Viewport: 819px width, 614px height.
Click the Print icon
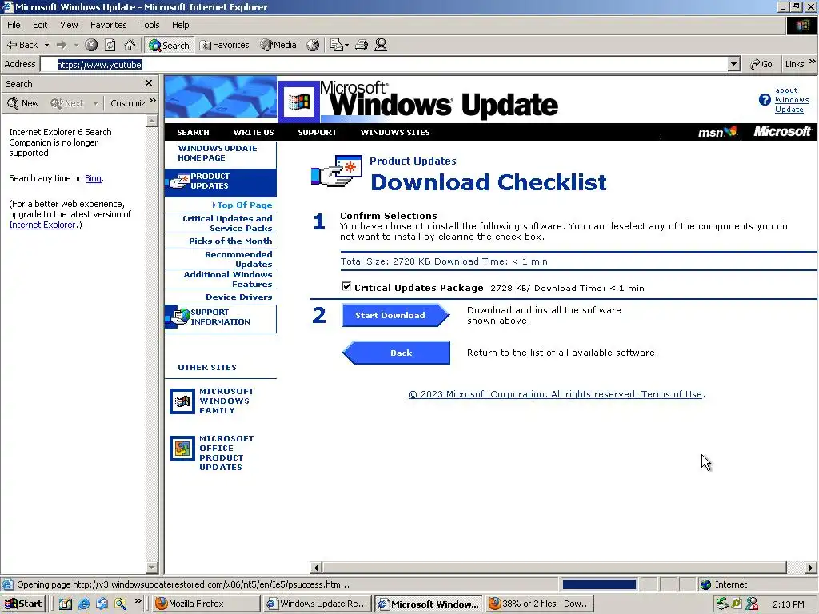pos(362,45)
